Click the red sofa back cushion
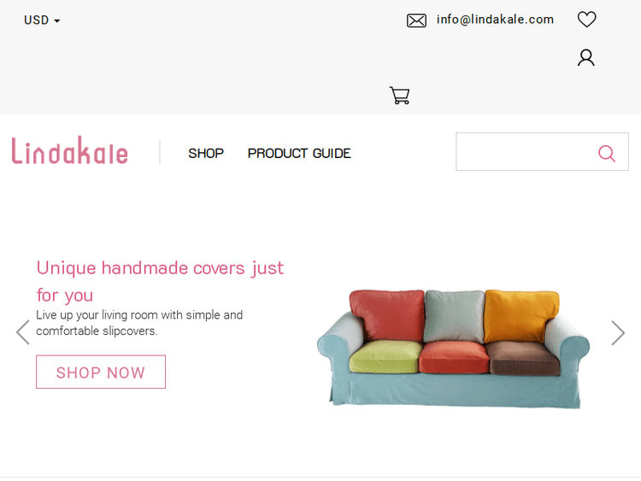Viewport: 641px width, 481px height. (x=387, y=314)
